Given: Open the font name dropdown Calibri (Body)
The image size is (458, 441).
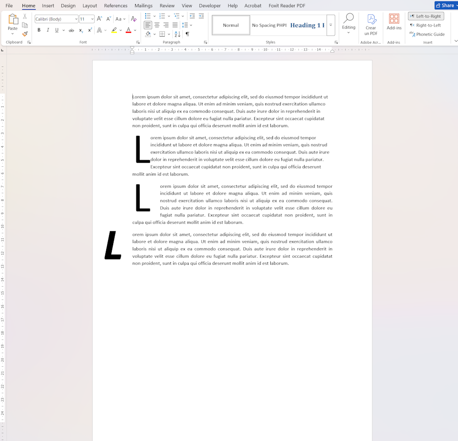Looking at the screenshot, I should (x=56, y=19).
